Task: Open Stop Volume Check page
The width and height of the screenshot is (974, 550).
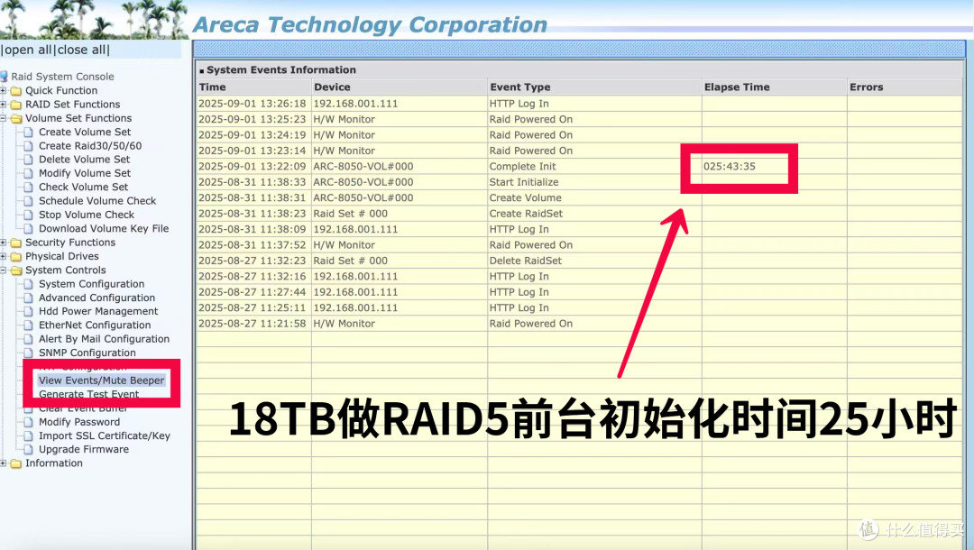Action: click(87, 215)
